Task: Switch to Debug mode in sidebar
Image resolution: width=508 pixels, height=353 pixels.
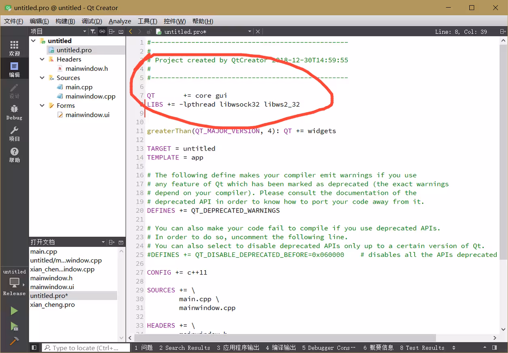Action: point(14,112)
